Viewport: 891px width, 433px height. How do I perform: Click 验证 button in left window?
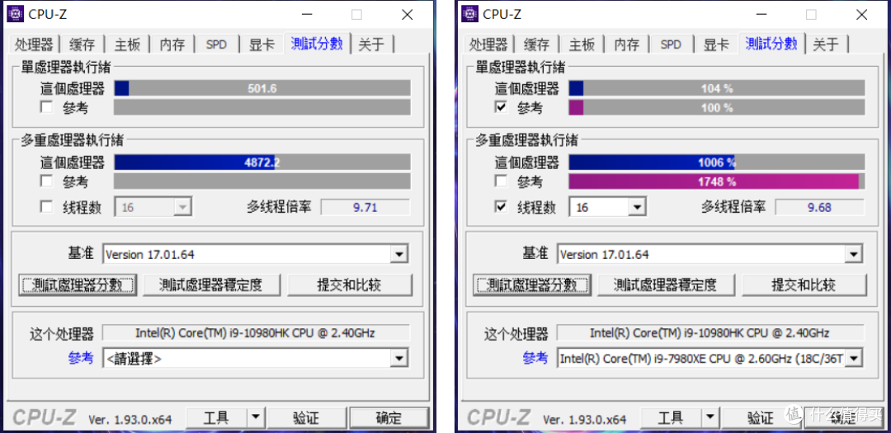point(306,418)
